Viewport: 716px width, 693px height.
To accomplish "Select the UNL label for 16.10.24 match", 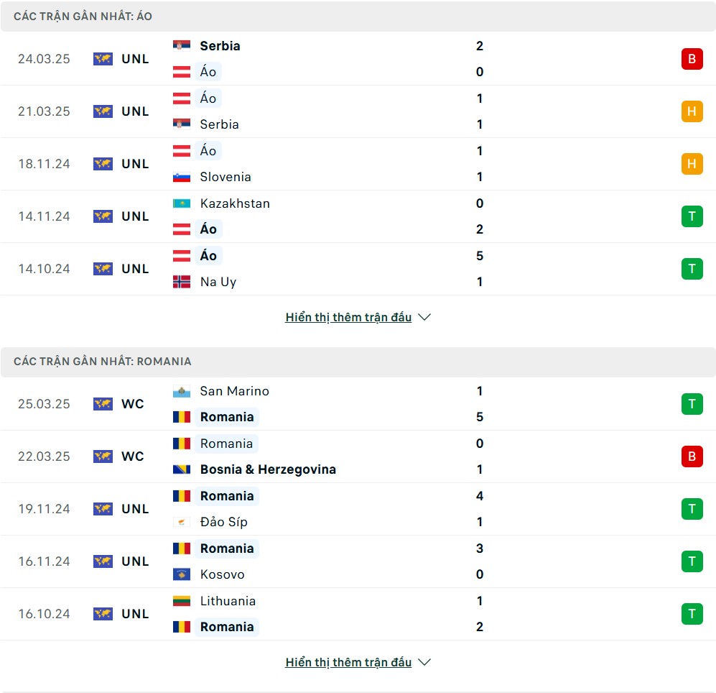I will (135, 614).
